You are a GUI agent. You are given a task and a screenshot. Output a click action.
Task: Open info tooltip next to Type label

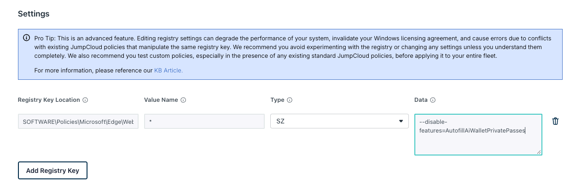[x=290, y=100]
